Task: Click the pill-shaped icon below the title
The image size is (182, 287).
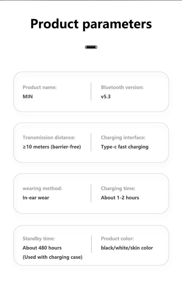Action: click(x=91, y=47)
